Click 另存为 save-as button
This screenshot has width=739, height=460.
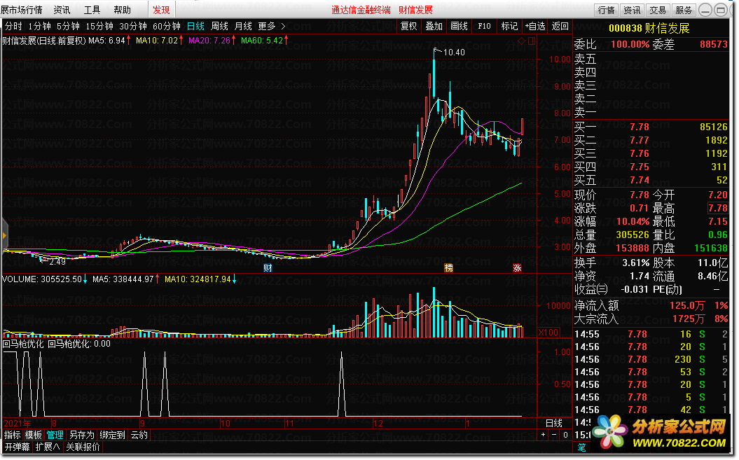[x=81, y=435]
